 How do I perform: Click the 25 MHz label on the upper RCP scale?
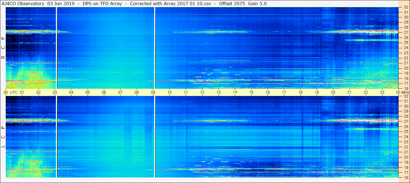[x=406, y=42]
